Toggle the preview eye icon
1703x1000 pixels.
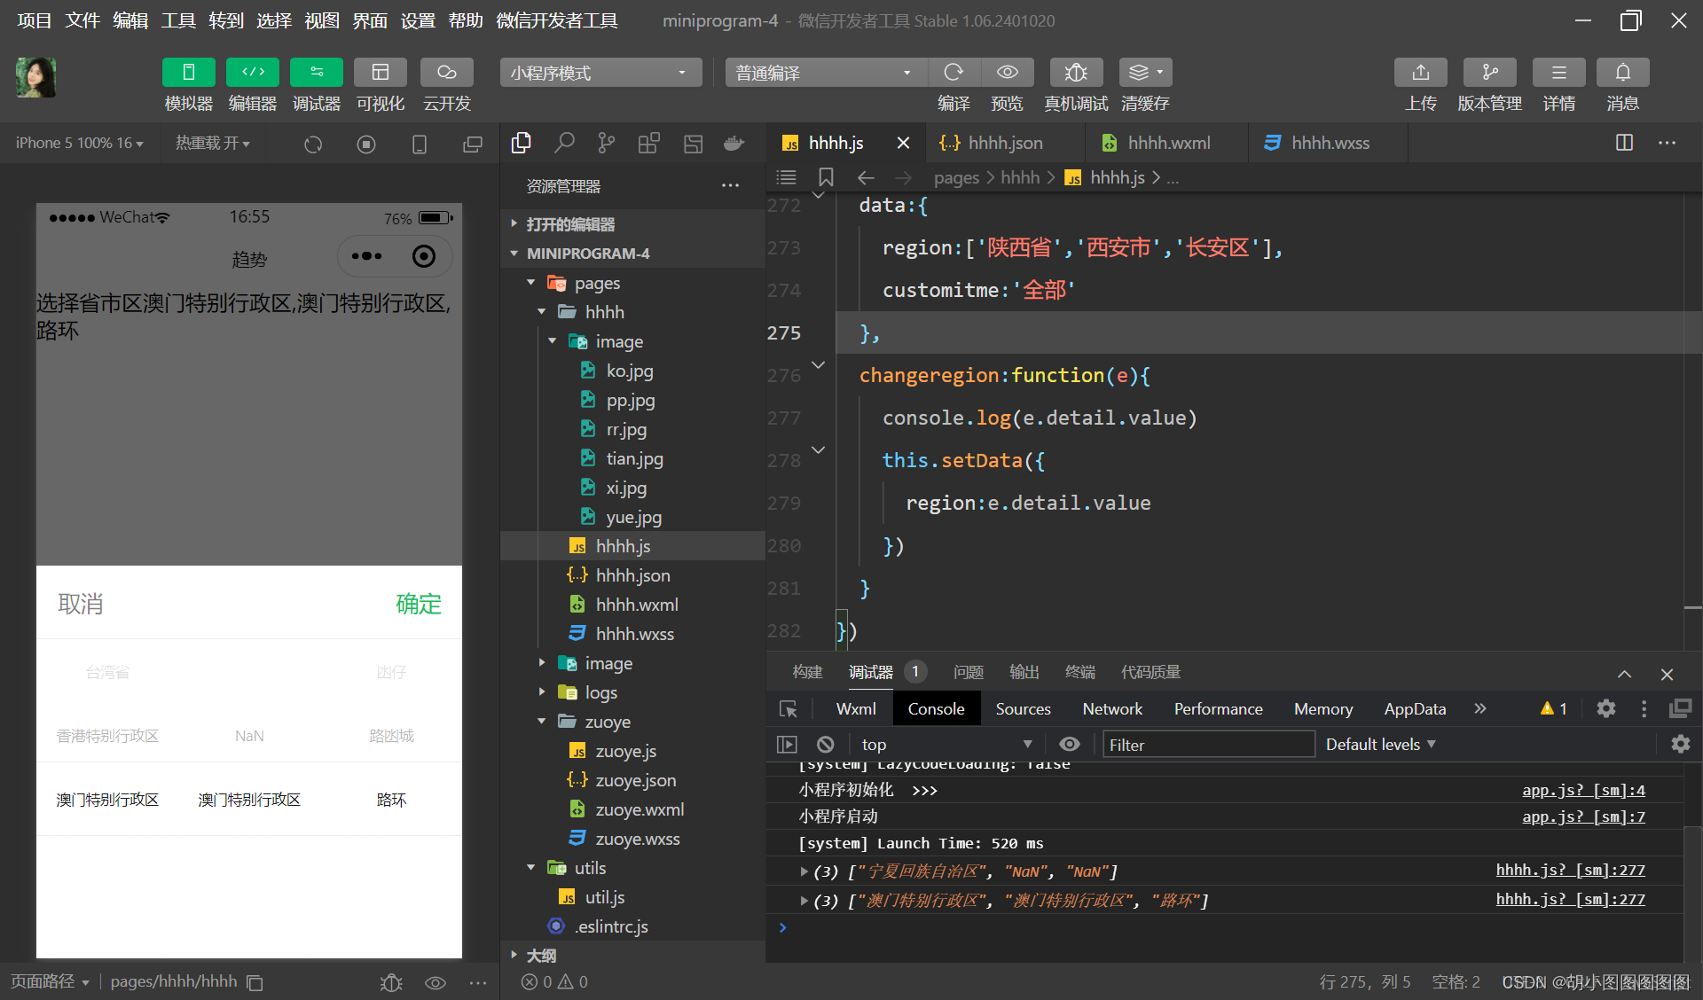tap(1007, 73)
